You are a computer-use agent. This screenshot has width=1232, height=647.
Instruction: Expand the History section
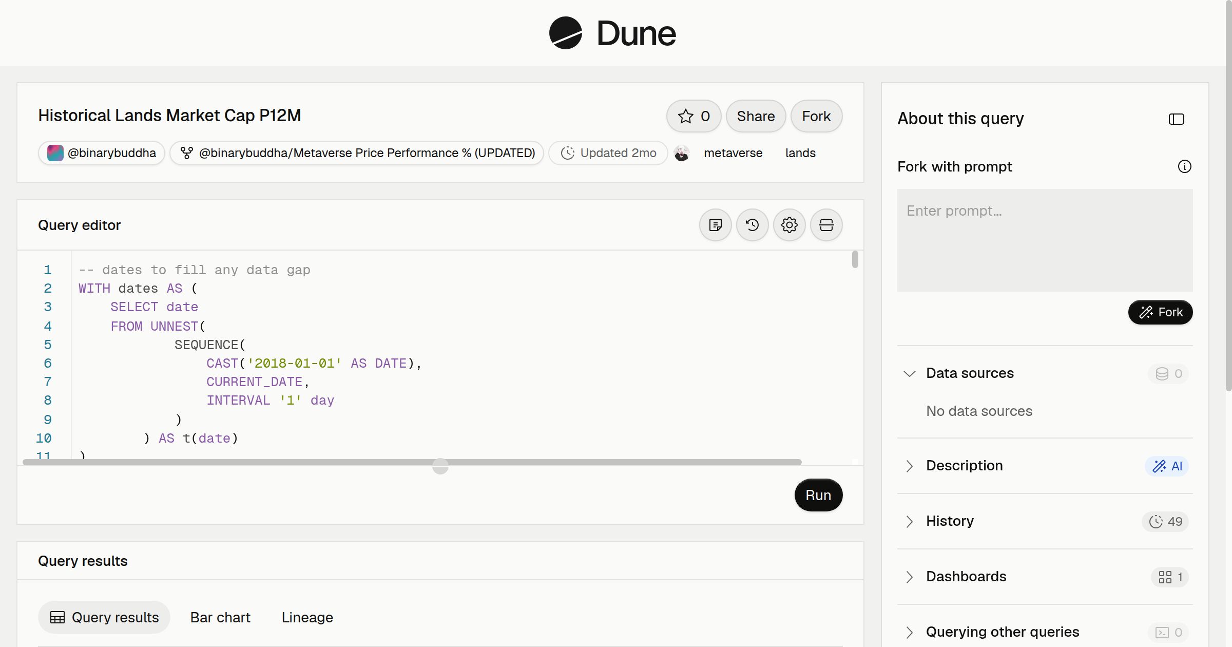[910, 521]
